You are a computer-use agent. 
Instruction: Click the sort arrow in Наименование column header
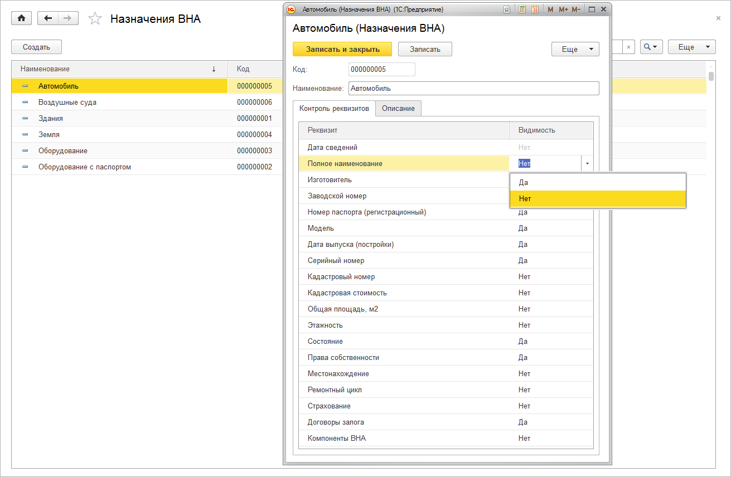tap(214, 69)
